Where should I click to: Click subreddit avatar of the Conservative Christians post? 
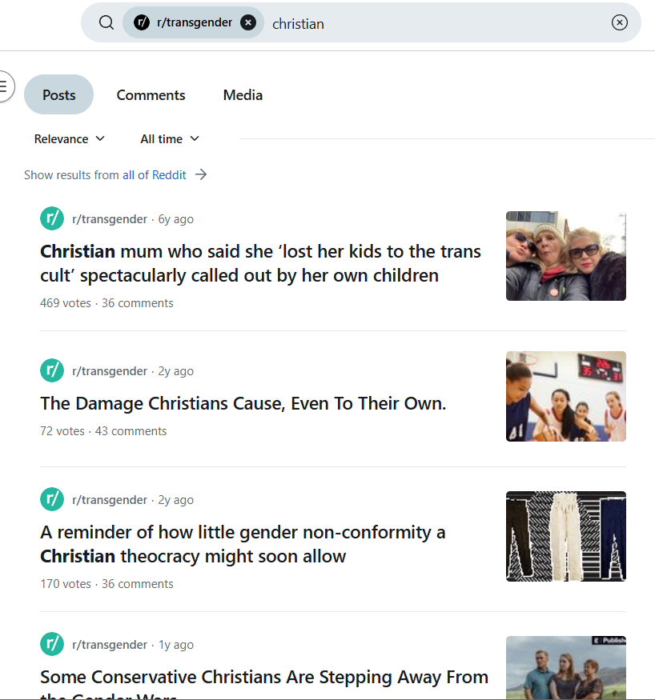pos(52,644)
